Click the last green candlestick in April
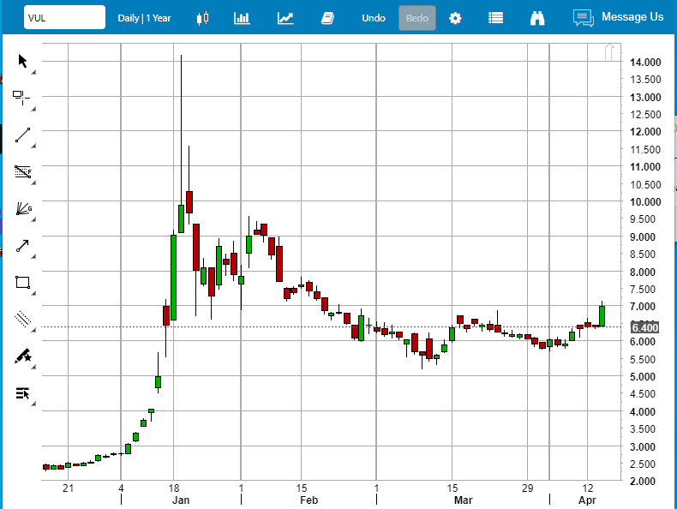The image size is (677, 509). click(602, 316)
